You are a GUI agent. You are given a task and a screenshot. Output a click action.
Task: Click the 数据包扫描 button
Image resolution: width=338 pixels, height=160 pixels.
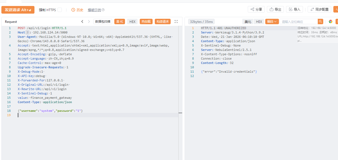(103, 21)
